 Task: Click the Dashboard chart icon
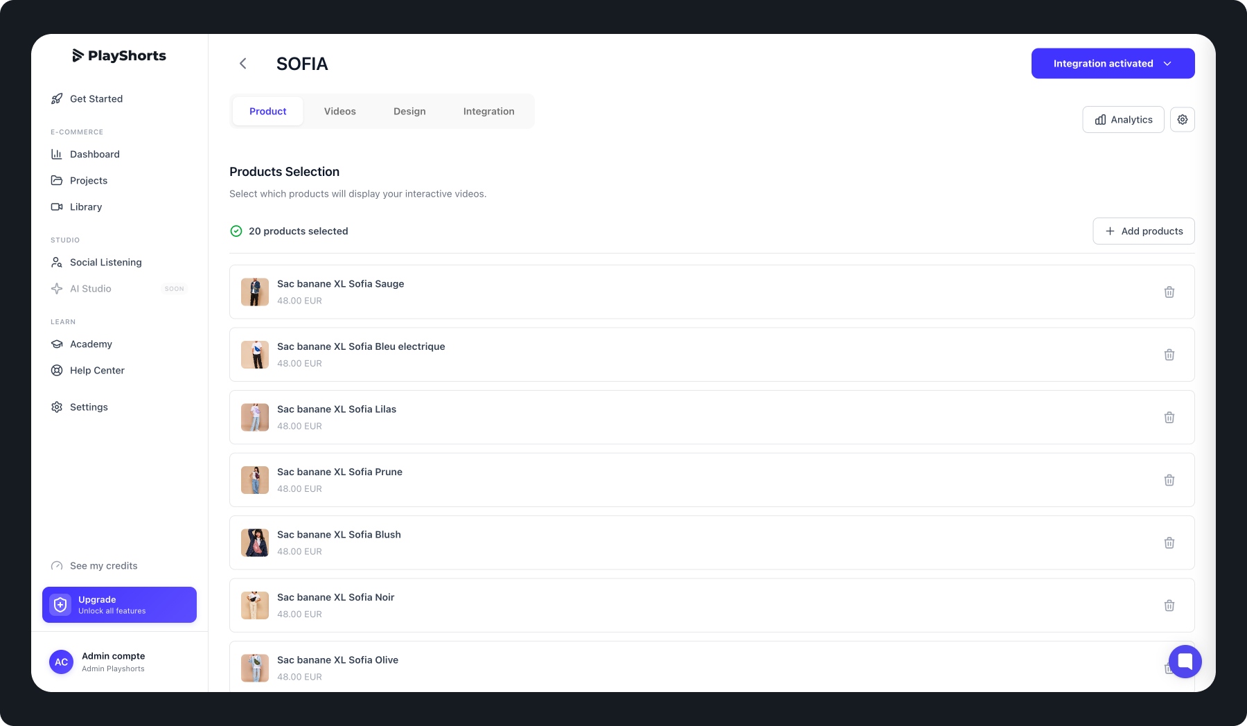click(x=57, y=154)
